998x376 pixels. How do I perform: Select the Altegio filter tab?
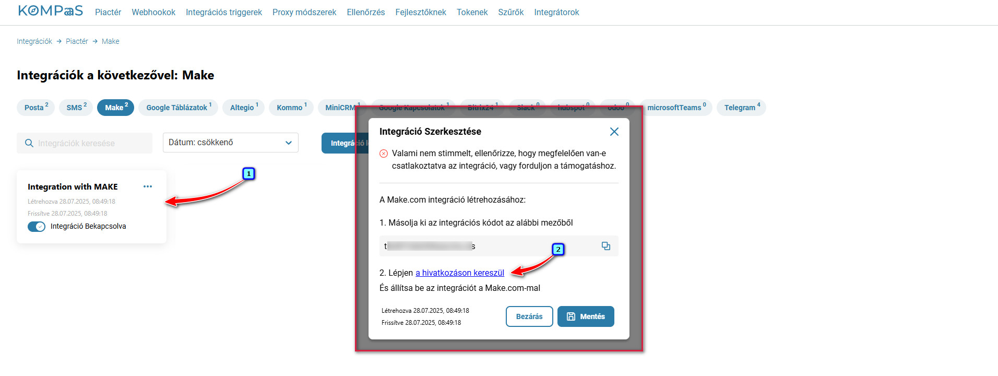[244, 108]
